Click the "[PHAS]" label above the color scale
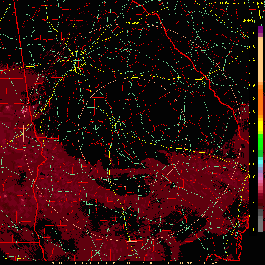This screenshot has height=265, width=265. (249, 20)
